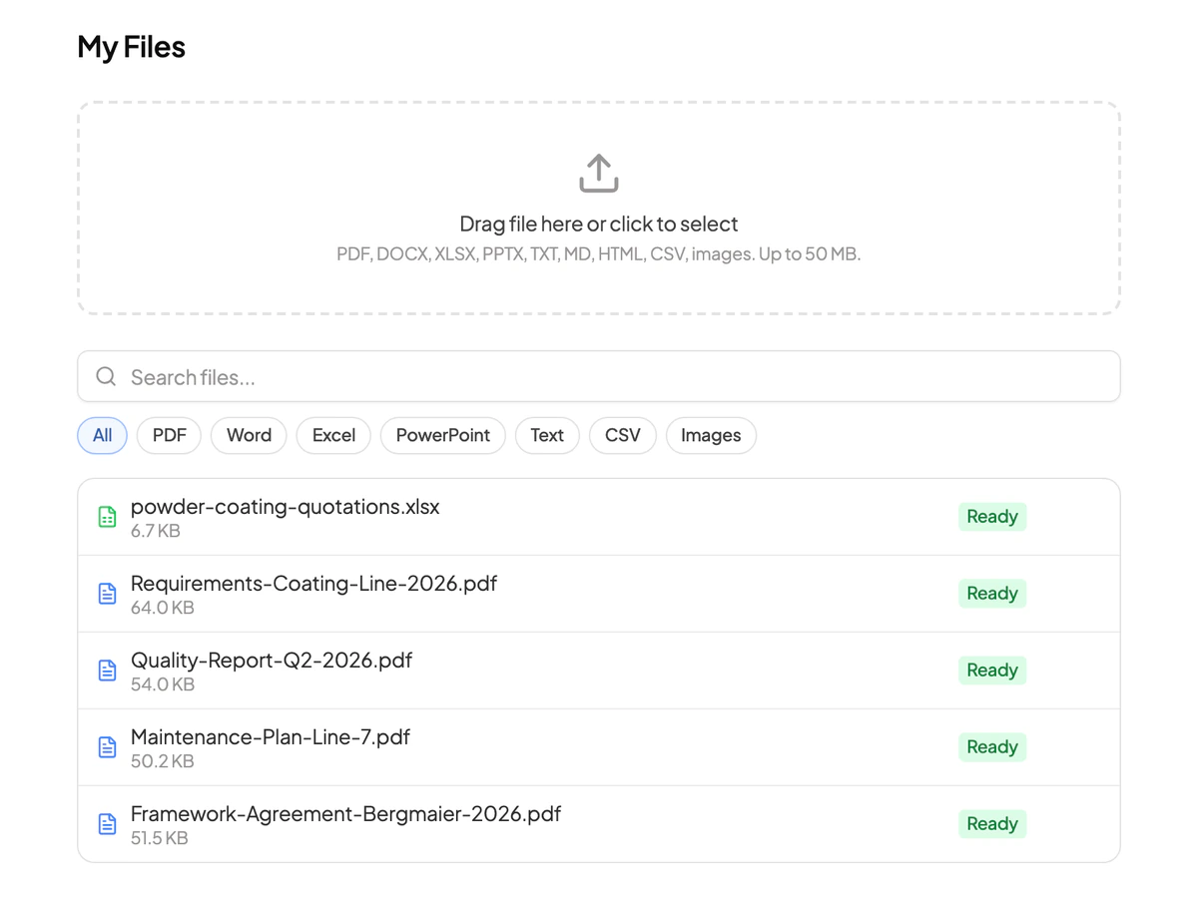The height and width of the screenshot is (898, 1198).
Task: Click the upload arrow icon in drop zone
Action: pos(599,174)
